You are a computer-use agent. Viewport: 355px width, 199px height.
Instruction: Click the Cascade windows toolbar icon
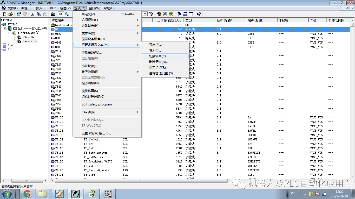179,14
